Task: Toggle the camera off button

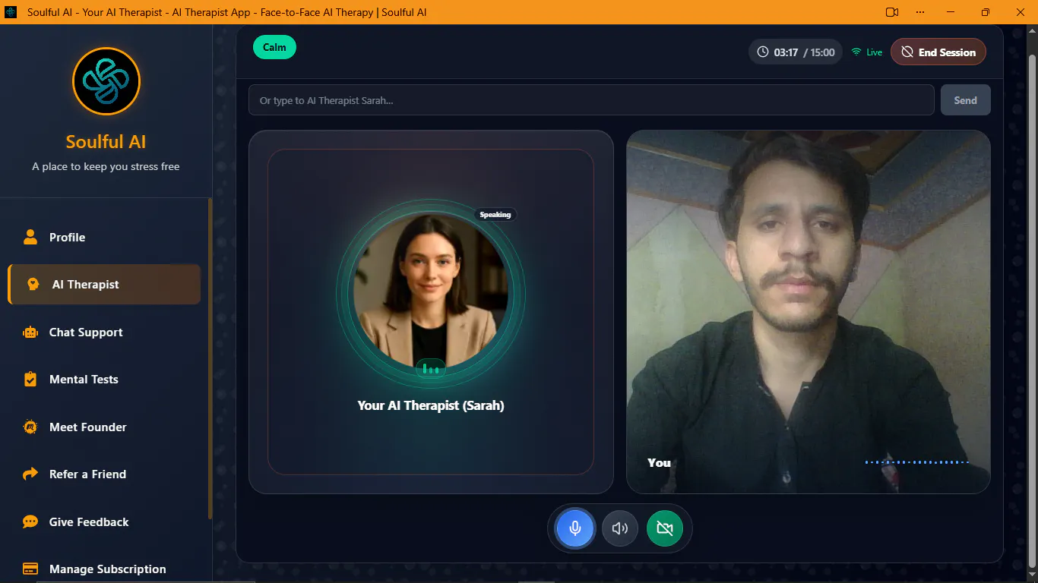Action: click(665, 528)
